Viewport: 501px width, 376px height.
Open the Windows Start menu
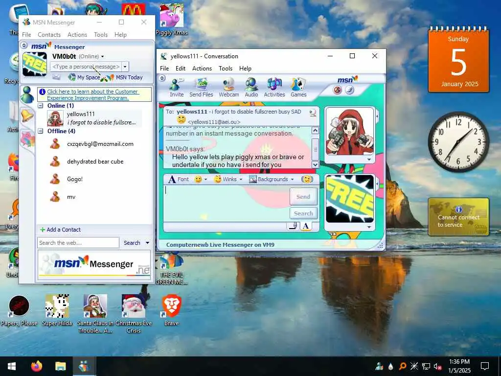[x=12, y=366]
